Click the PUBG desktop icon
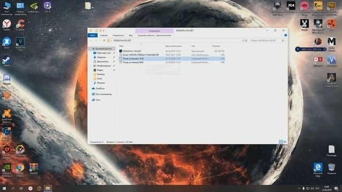 [x=331, y=9]
